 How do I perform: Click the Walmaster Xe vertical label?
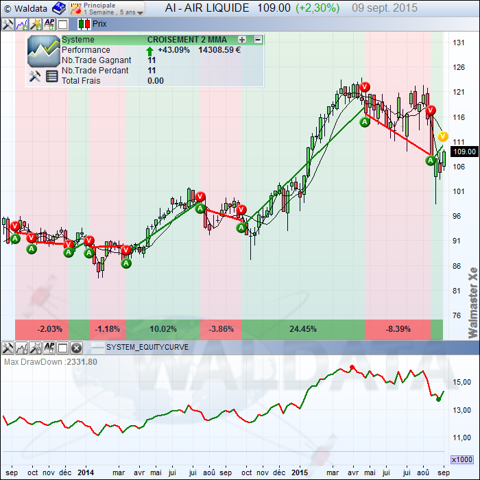point(473,303)
